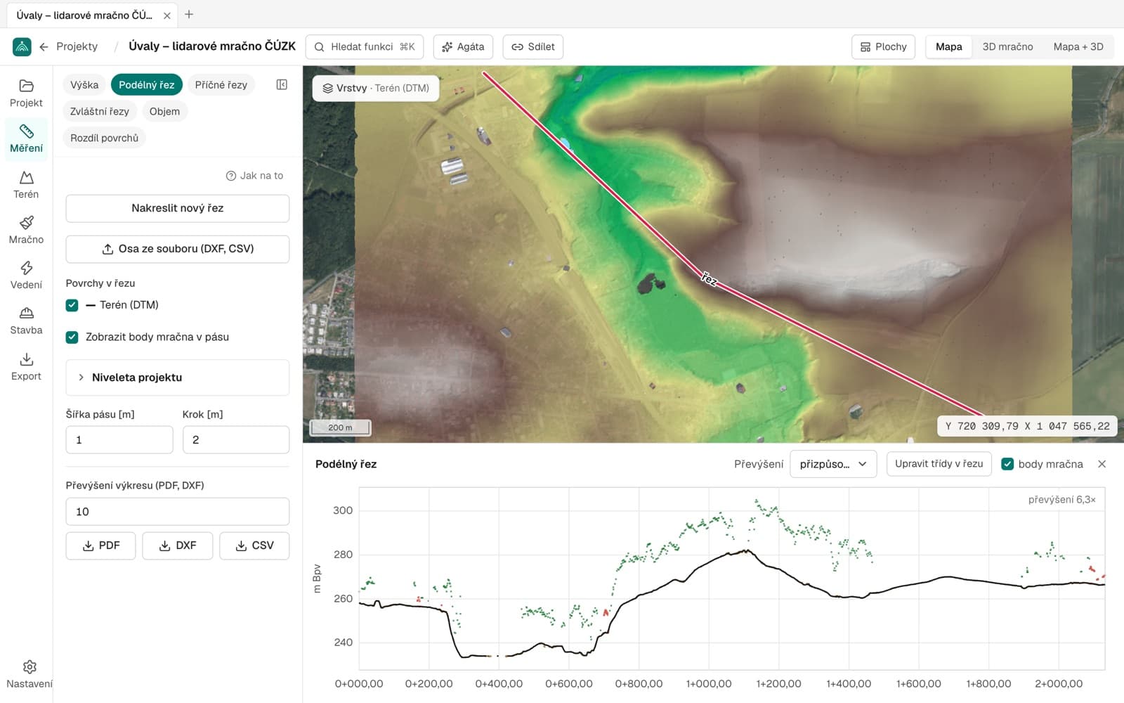Open a new browser tab with plus

[189, 14]
